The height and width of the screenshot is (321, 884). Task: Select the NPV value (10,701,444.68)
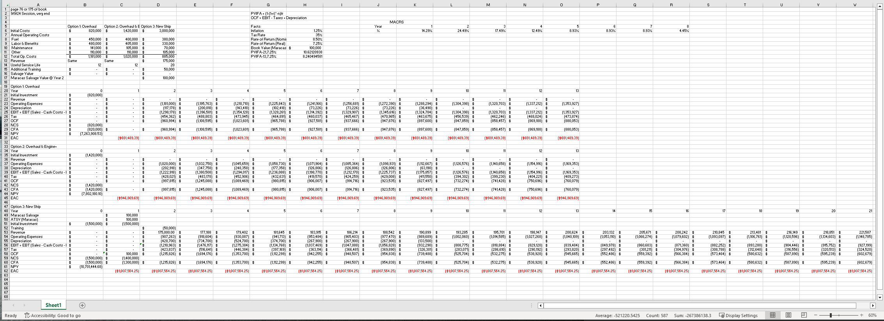85,267
